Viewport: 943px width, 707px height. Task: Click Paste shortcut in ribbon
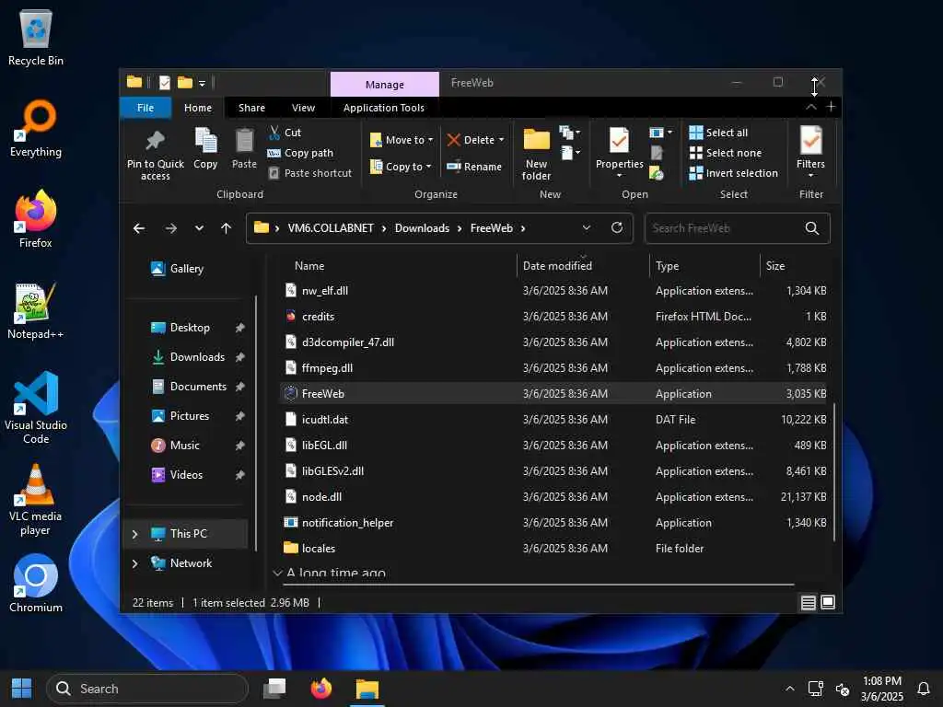309,173
